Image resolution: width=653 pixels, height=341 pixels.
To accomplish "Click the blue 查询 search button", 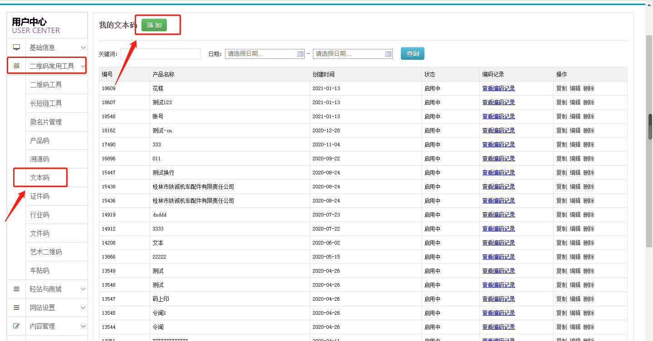I will coord(412,53).
